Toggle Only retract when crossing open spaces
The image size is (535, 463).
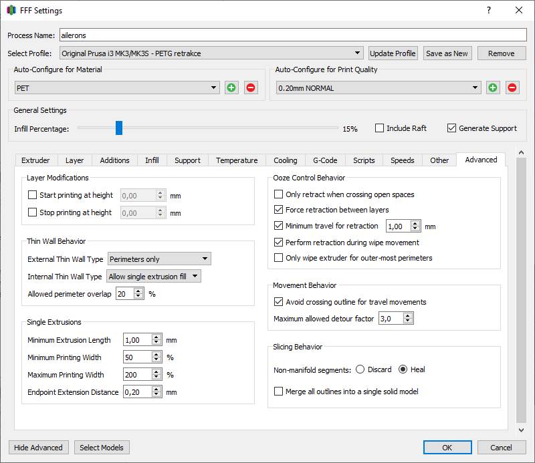(x=279, y=194)
